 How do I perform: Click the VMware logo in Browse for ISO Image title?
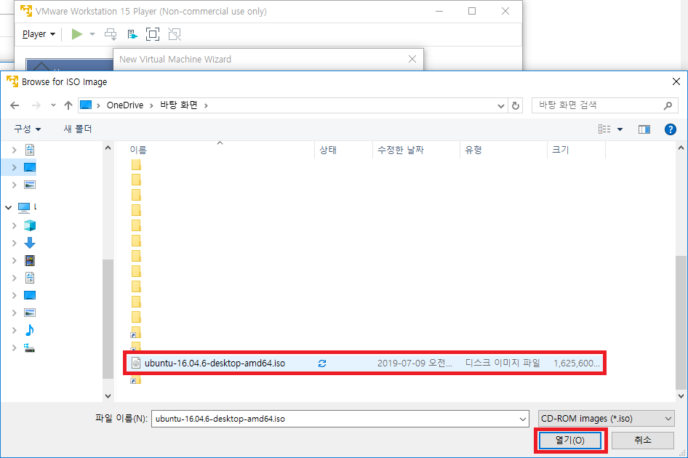pyautogui.click(x=12, y=81)
